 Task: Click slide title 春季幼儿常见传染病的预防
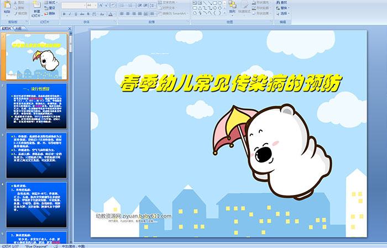(x=231, y=83)
